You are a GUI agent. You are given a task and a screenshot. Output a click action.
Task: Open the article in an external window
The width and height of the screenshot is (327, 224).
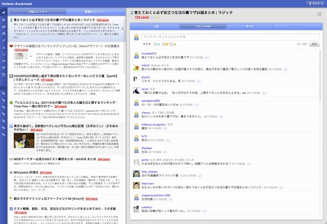point(319,14)
